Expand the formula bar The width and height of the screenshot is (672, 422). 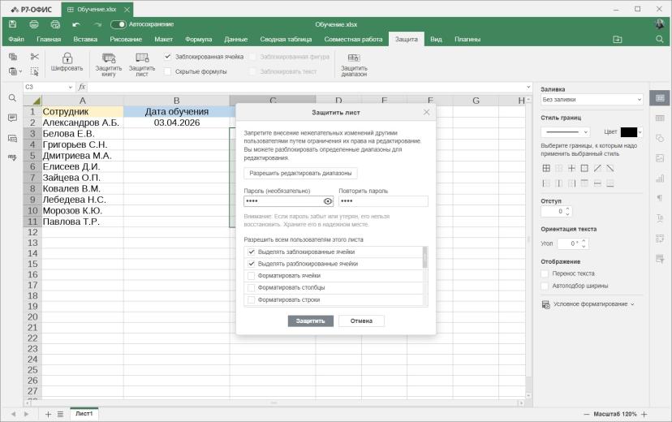coord(528,87)
